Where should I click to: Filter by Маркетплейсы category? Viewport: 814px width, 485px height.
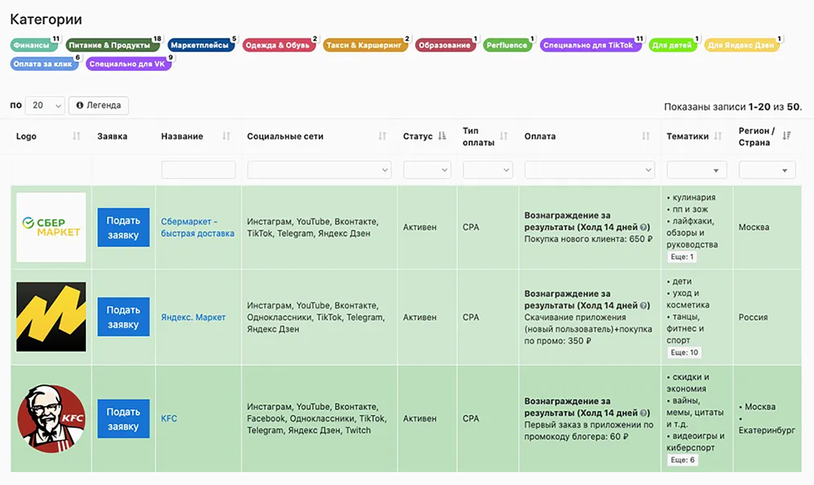[x=201, y=45]
